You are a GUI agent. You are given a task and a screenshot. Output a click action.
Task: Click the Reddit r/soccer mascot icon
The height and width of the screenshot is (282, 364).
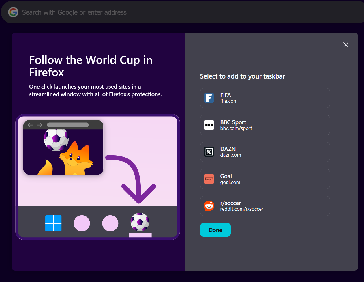(209, 206)
